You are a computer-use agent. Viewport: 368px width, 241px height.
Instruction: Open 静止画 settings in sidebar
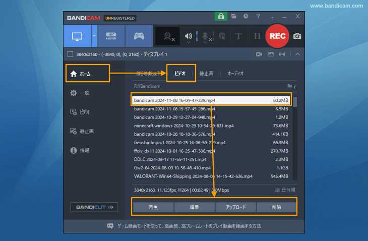(x=82, y=131)
